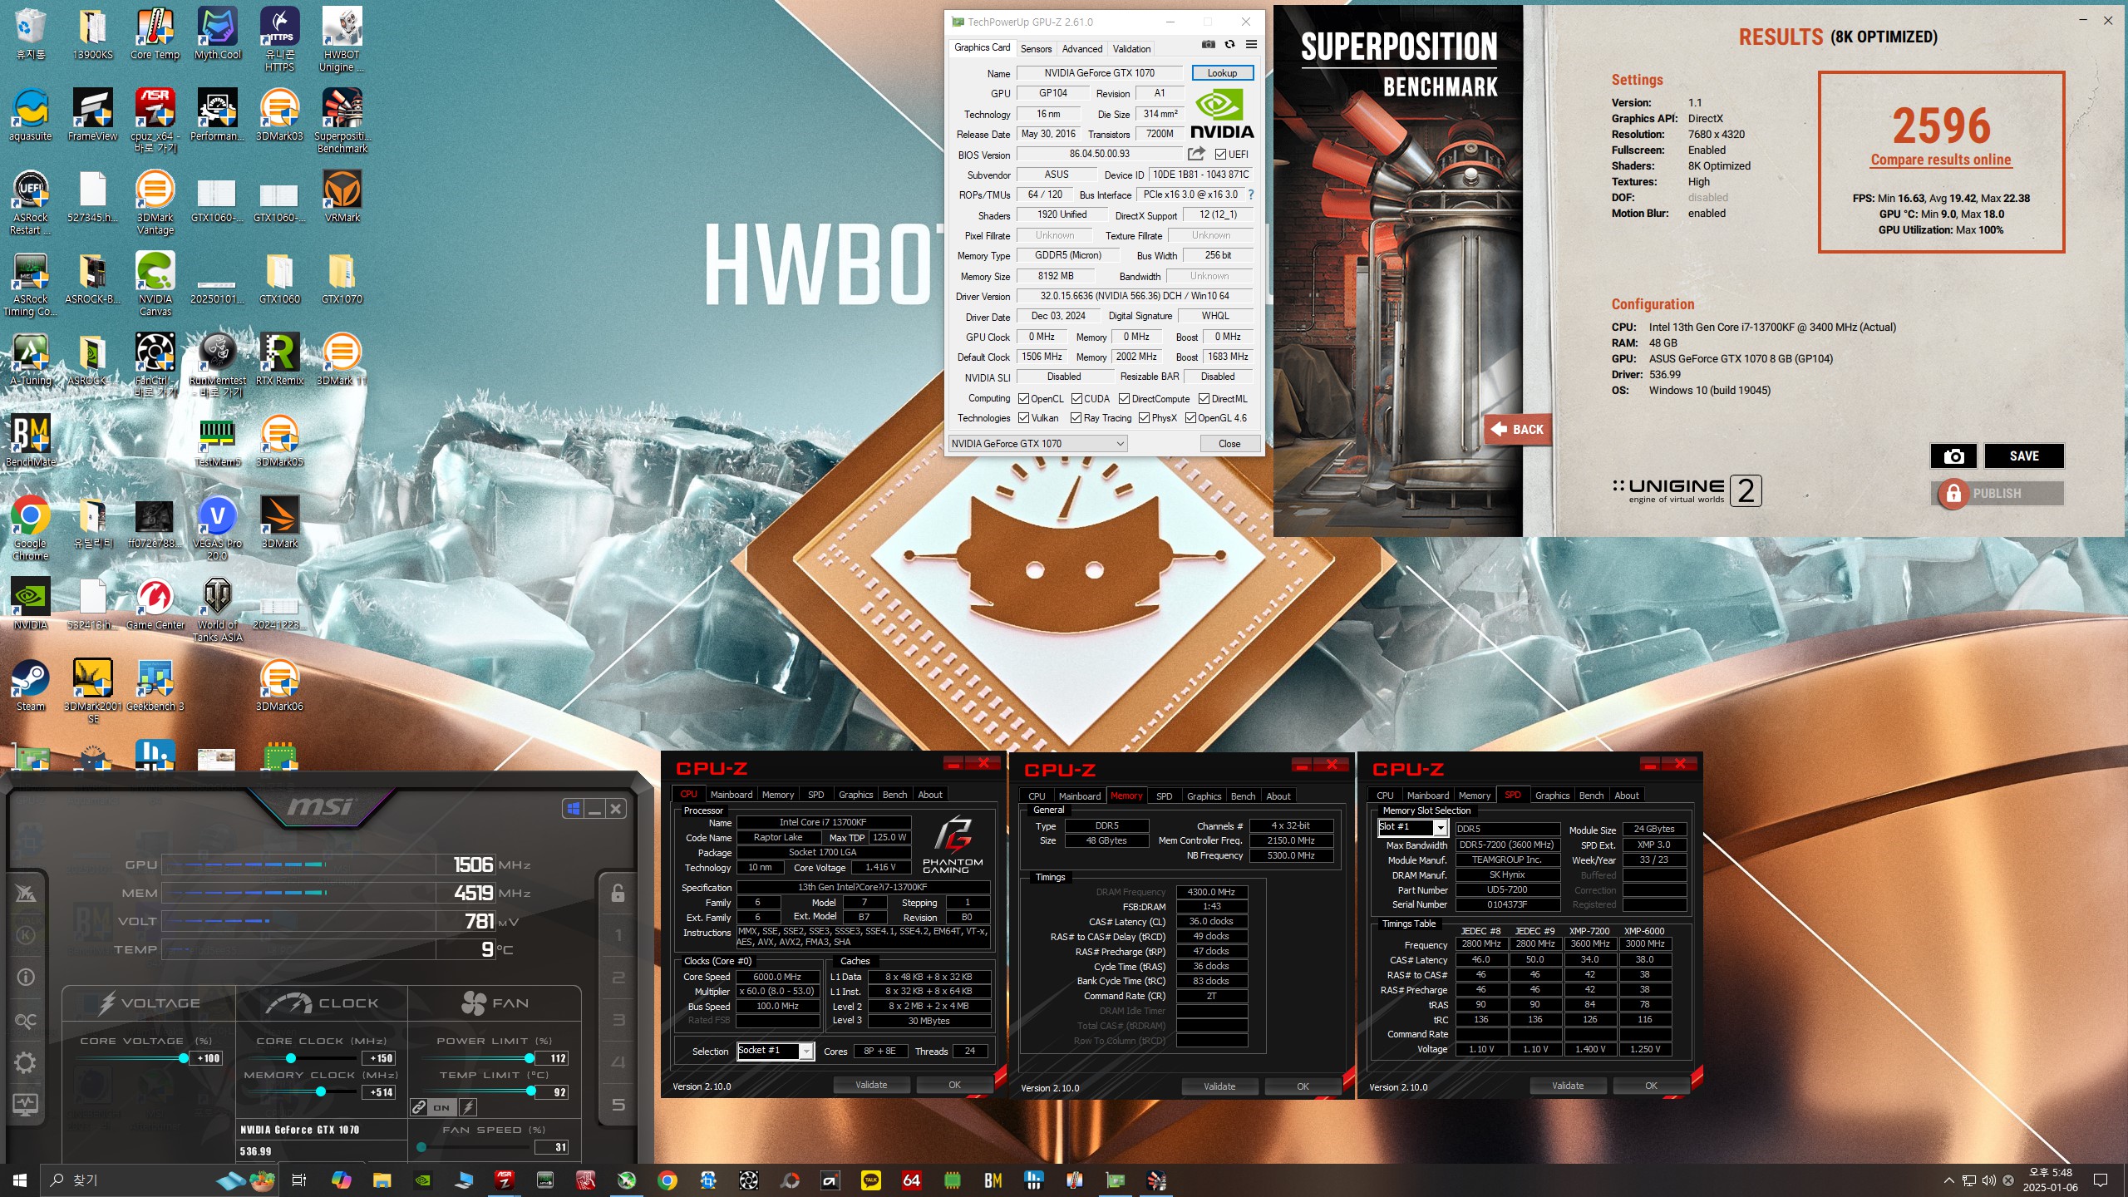Toggle the Vulkan checkbox
Image resolution: width=2128 pixels, height=1197 pixels.
1023,418
